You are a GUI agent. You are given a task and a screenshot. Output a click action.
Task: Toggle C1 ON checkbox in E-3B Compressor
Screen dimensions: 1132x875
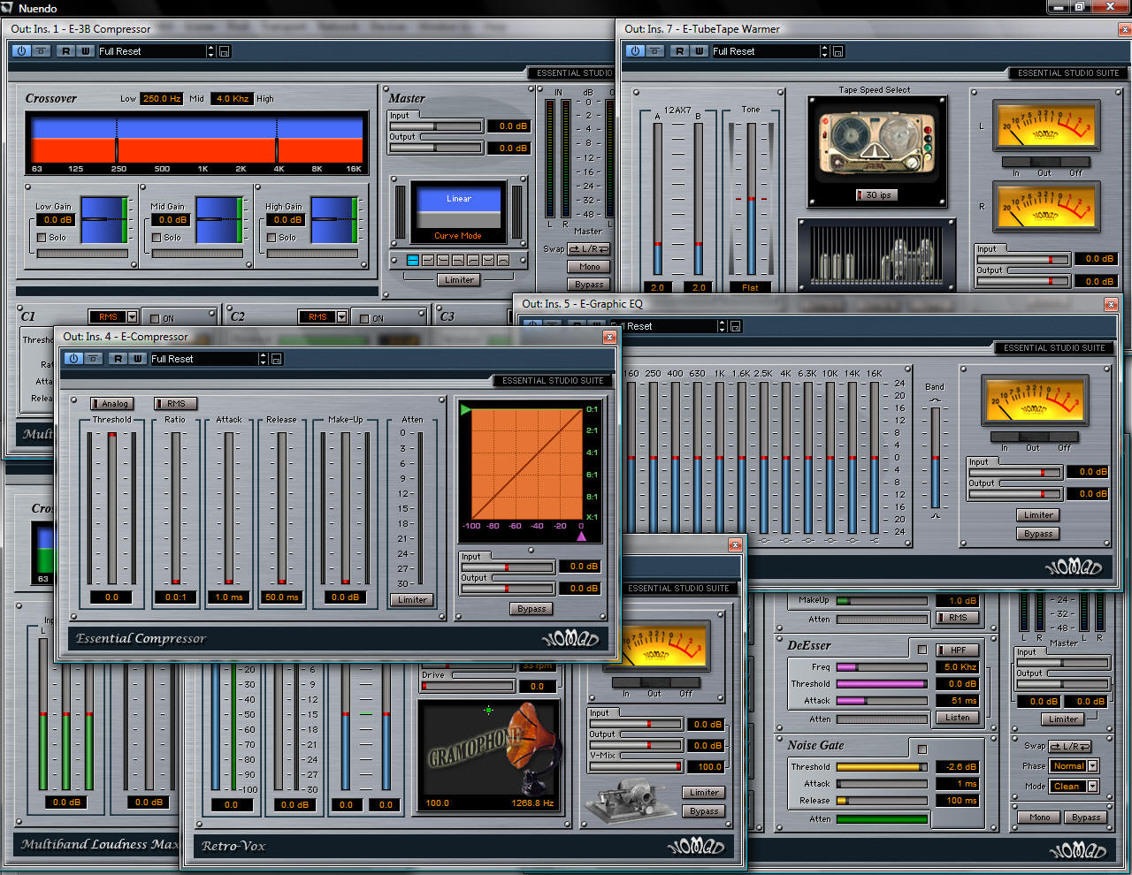pyautogui.click(x=155, y=318)
